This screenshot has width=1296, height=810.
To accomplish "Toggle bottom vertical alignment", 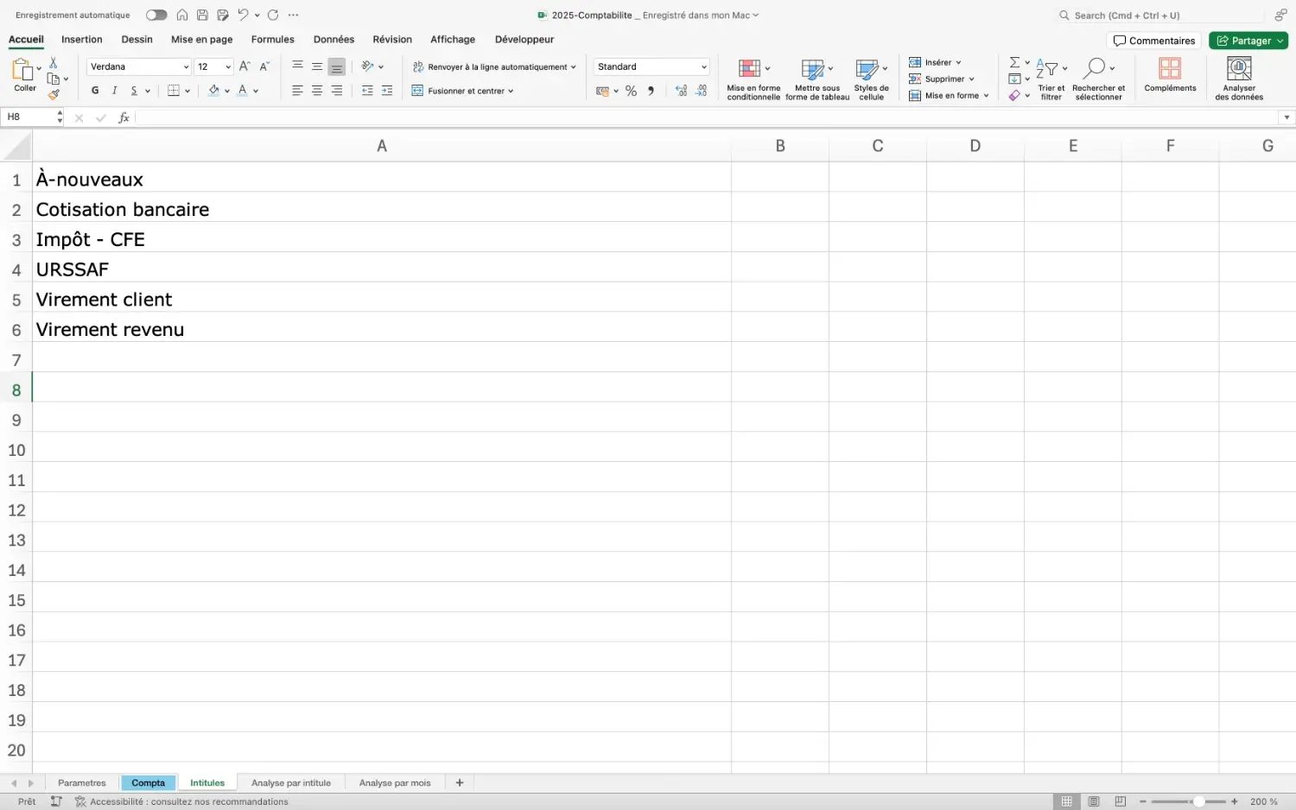I will click(337, 66).
